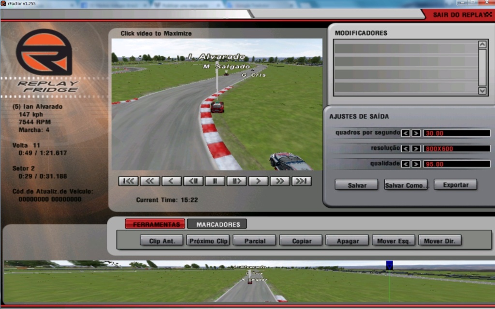Click the Mover Dir. button
Image resolution: width=495 pixels, height=309 pixels.
(x=440, y=240)
